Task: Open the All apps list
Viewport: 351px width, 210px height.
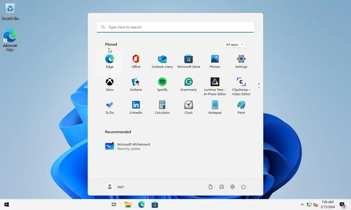Action: point(235,45)
